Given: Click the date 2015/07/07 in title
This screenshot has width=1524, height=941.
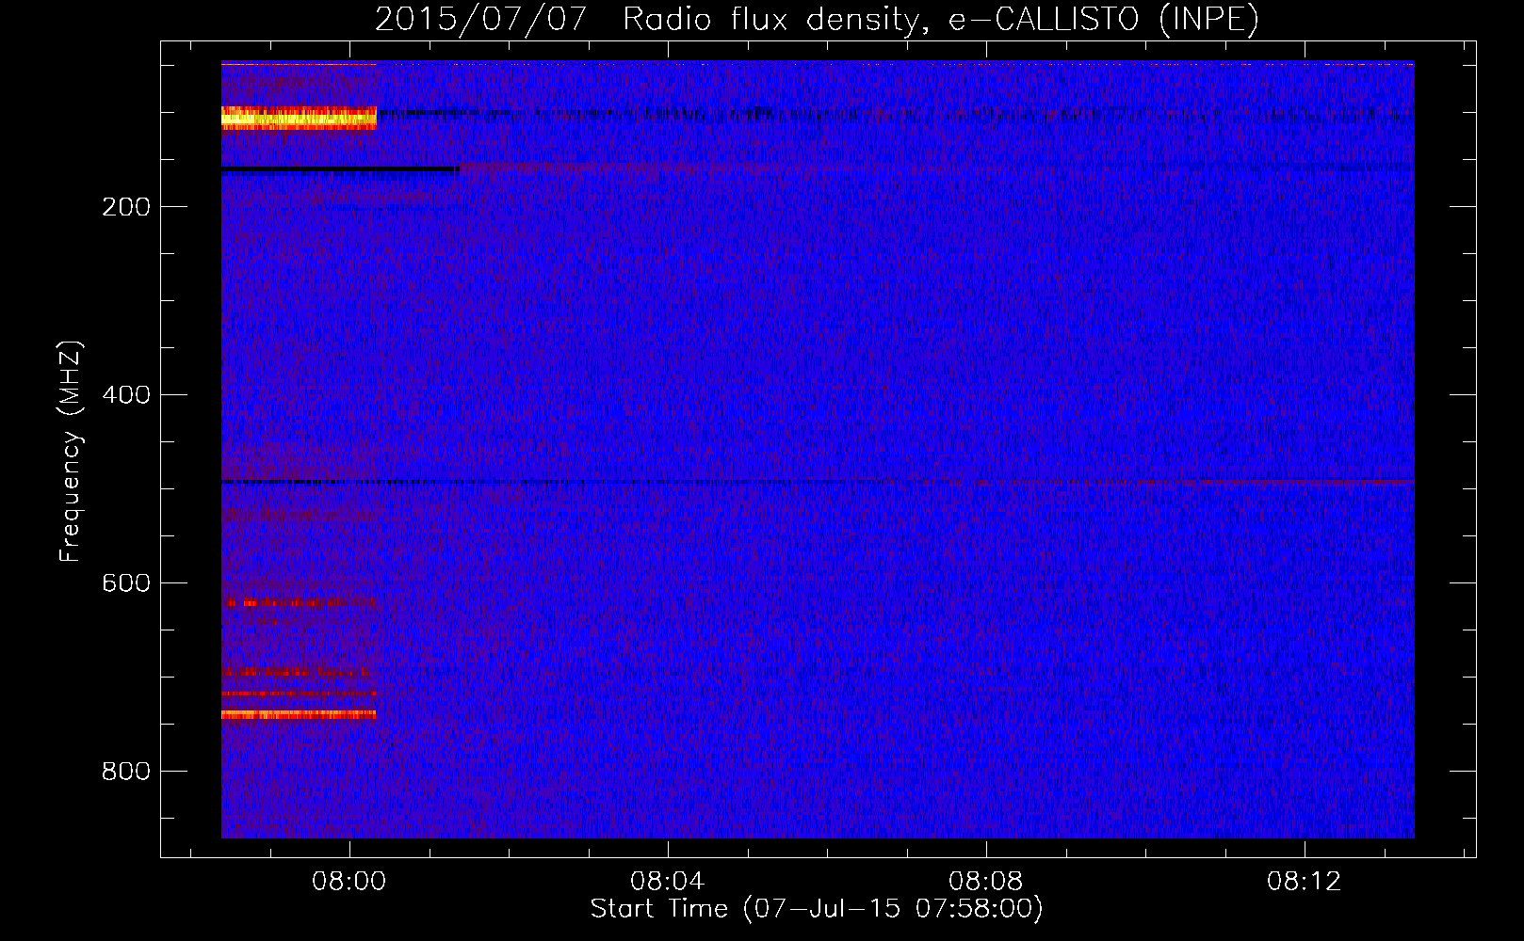Looking at the screenshot, I should (481, 19).
